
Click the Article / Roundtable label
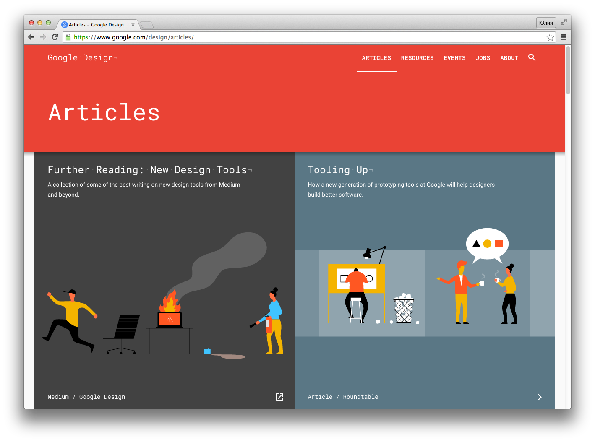pos(343,397)
